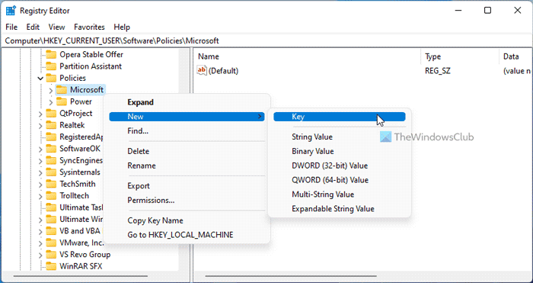Select Key in the New submenu
The image size is (533, 283).
tap(340, 117)
